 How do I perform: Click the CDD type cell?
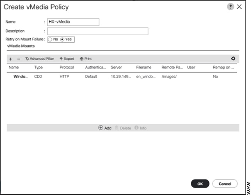(x=38, y=76)
